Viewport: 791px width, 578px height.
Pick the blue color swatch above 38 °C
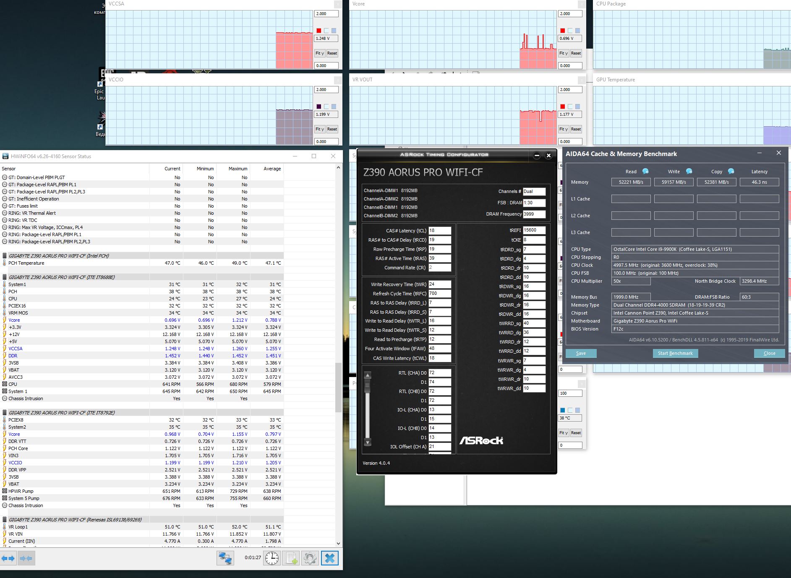(563, 410)
